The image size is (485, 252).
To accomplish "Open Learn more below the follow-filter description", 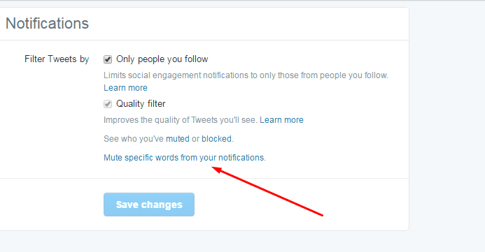I will pos(125,88).
